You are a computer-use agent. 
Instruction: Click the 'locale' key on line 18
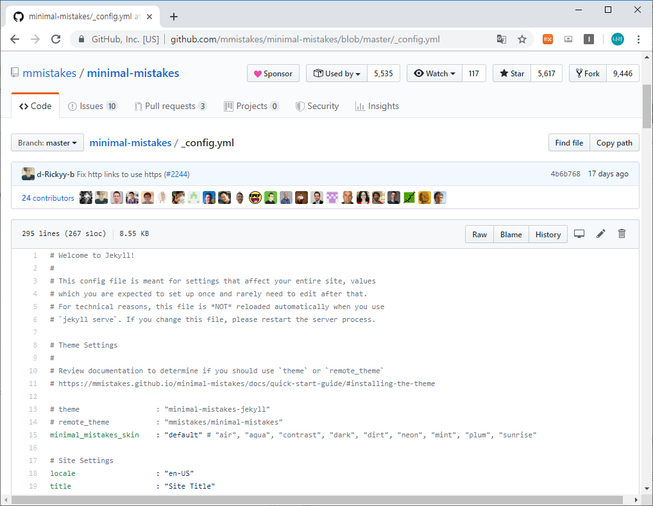coord(62,473)
